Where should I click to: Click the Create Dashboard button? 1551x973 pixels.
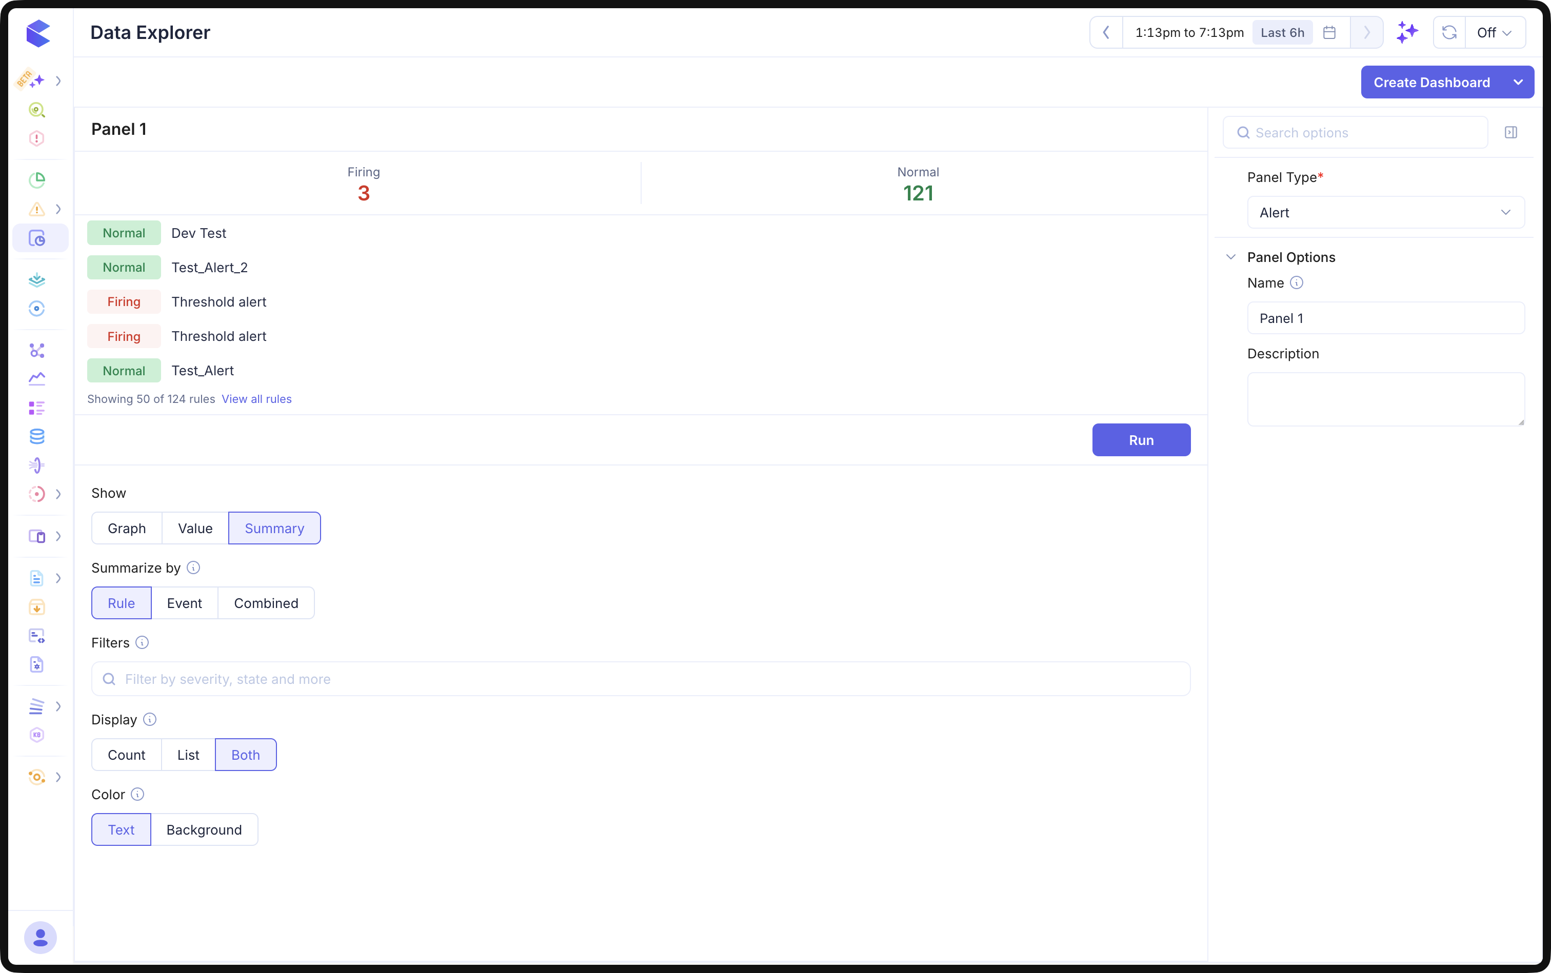tap(1432, 83)
